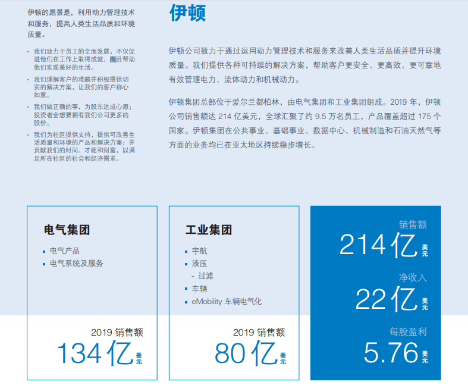The width and height of the screenshot is (468, 388).
Task: Select the 电气产品 list item
Action: click(65, 251)
